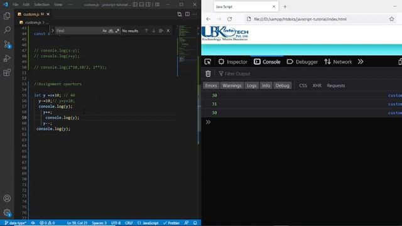
Task: Toggle the bottom panel layout icon
Action: [x=141, y=4]
